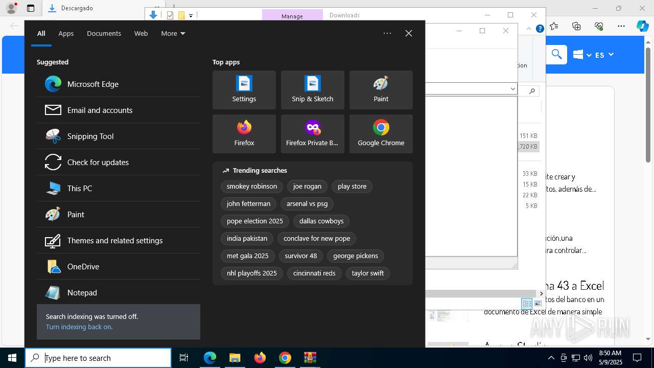The width and height of the screenshot is (654, 368).
Task: Switch to the All search tab
Action: (x=41, y=33)
